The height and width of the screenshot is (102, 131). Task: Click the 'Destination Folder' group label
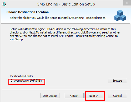(x=22, y=76)
